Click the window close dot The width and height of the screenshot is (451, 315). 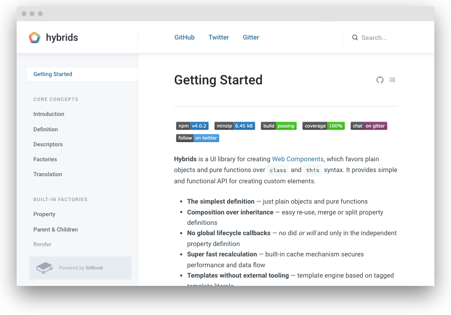click(24, 14)
